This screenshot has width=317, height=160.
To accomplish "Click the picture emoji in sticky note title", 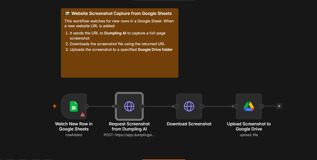I will (67, 14).
